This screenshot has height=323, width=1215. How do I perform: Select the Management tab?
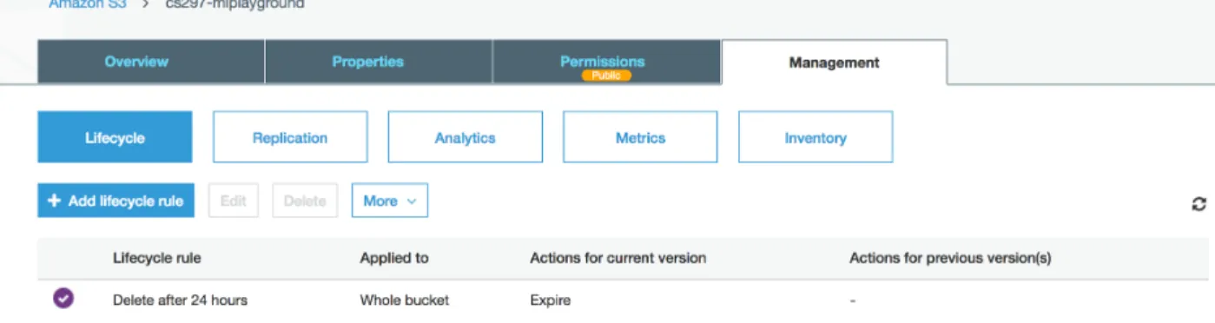(834, 63)
